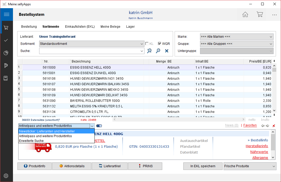Click the In EKL speichern button

tap(203, 166)
